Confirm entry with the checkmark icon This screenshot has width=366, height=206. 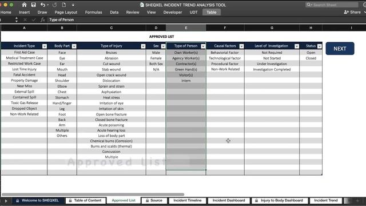[34, 20]
